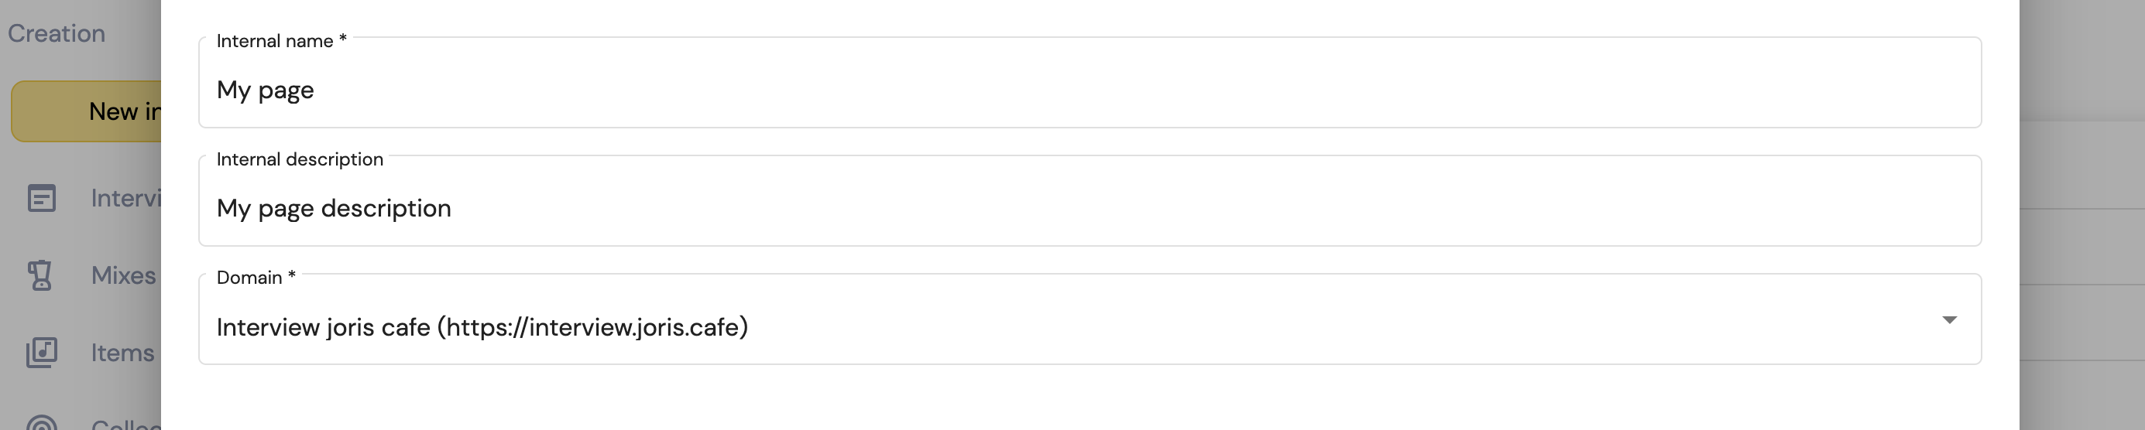Click the Internal name label
The image size is (2145, 430).
coord(281,41)
